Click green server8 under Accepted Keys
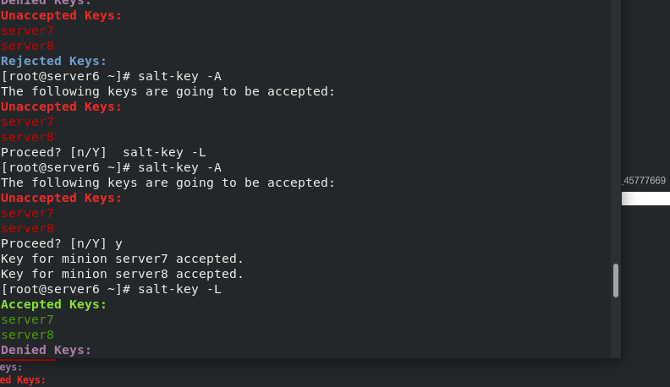 click(27, 335)
